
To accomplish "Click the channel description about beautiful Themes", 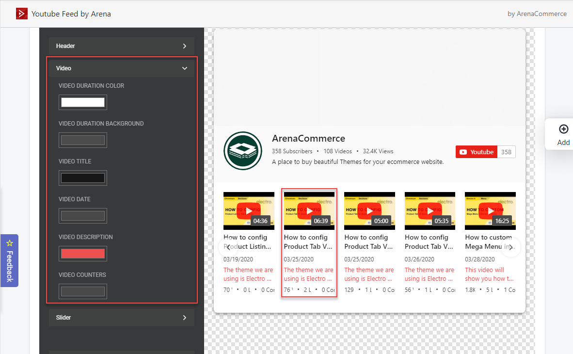I will [x=358, y=161].
